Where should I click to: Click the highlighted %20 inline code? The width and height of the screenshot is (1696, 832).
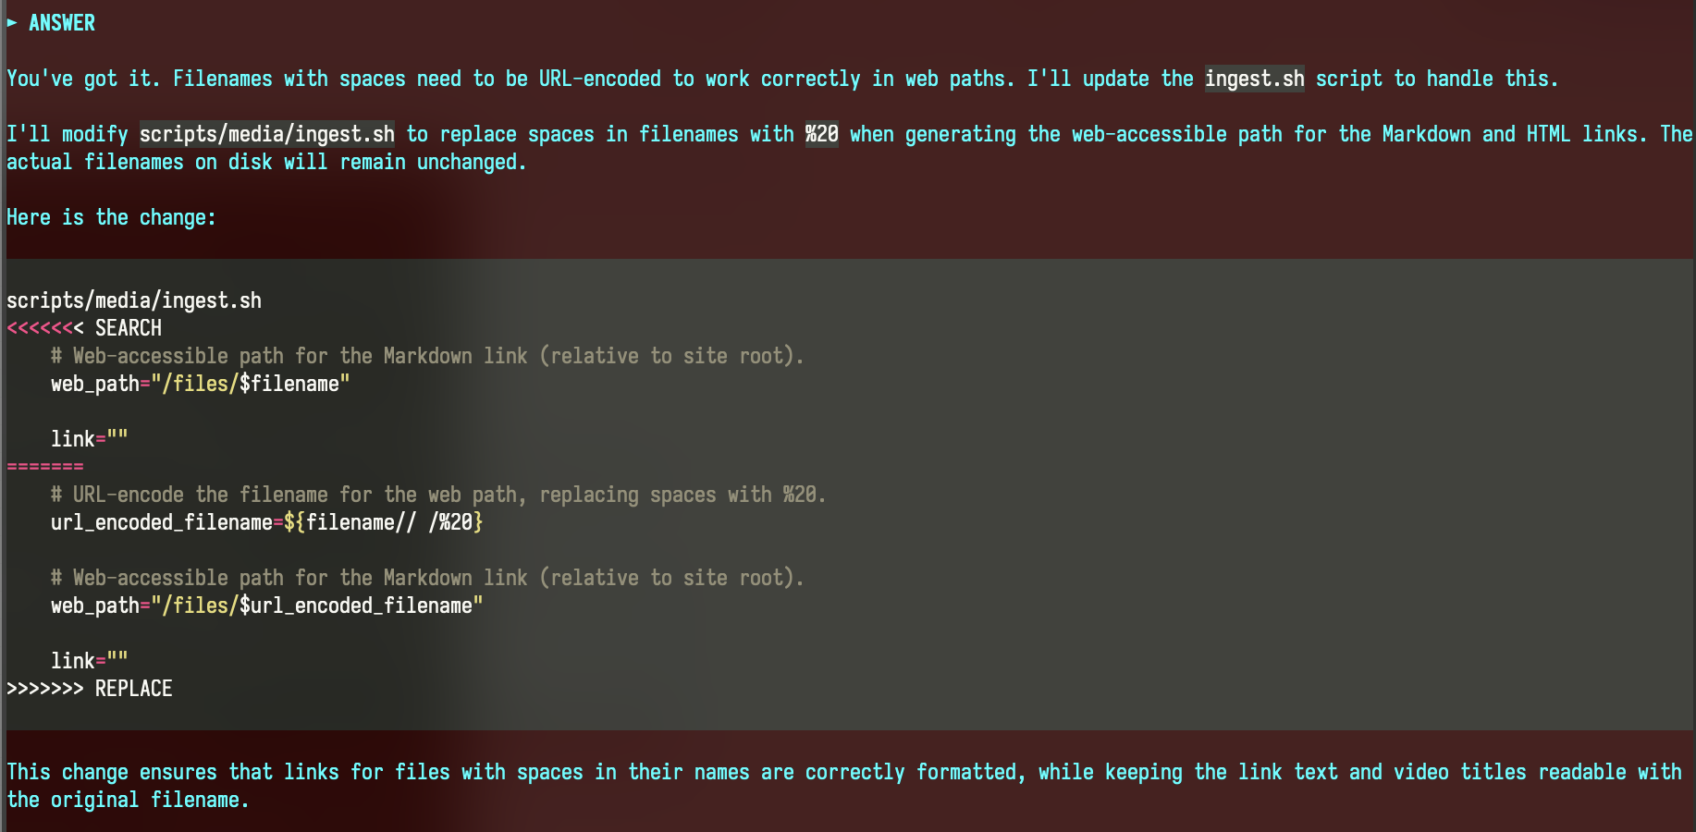coord(822,135)
